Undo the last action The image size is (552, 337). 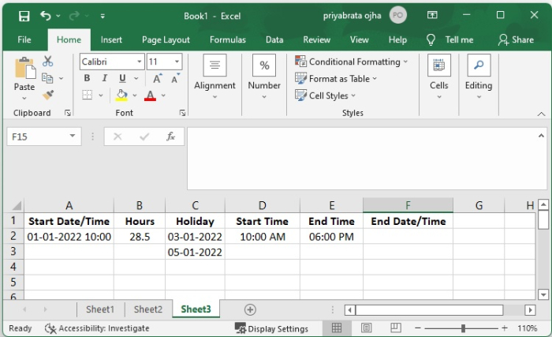[46, 16]
